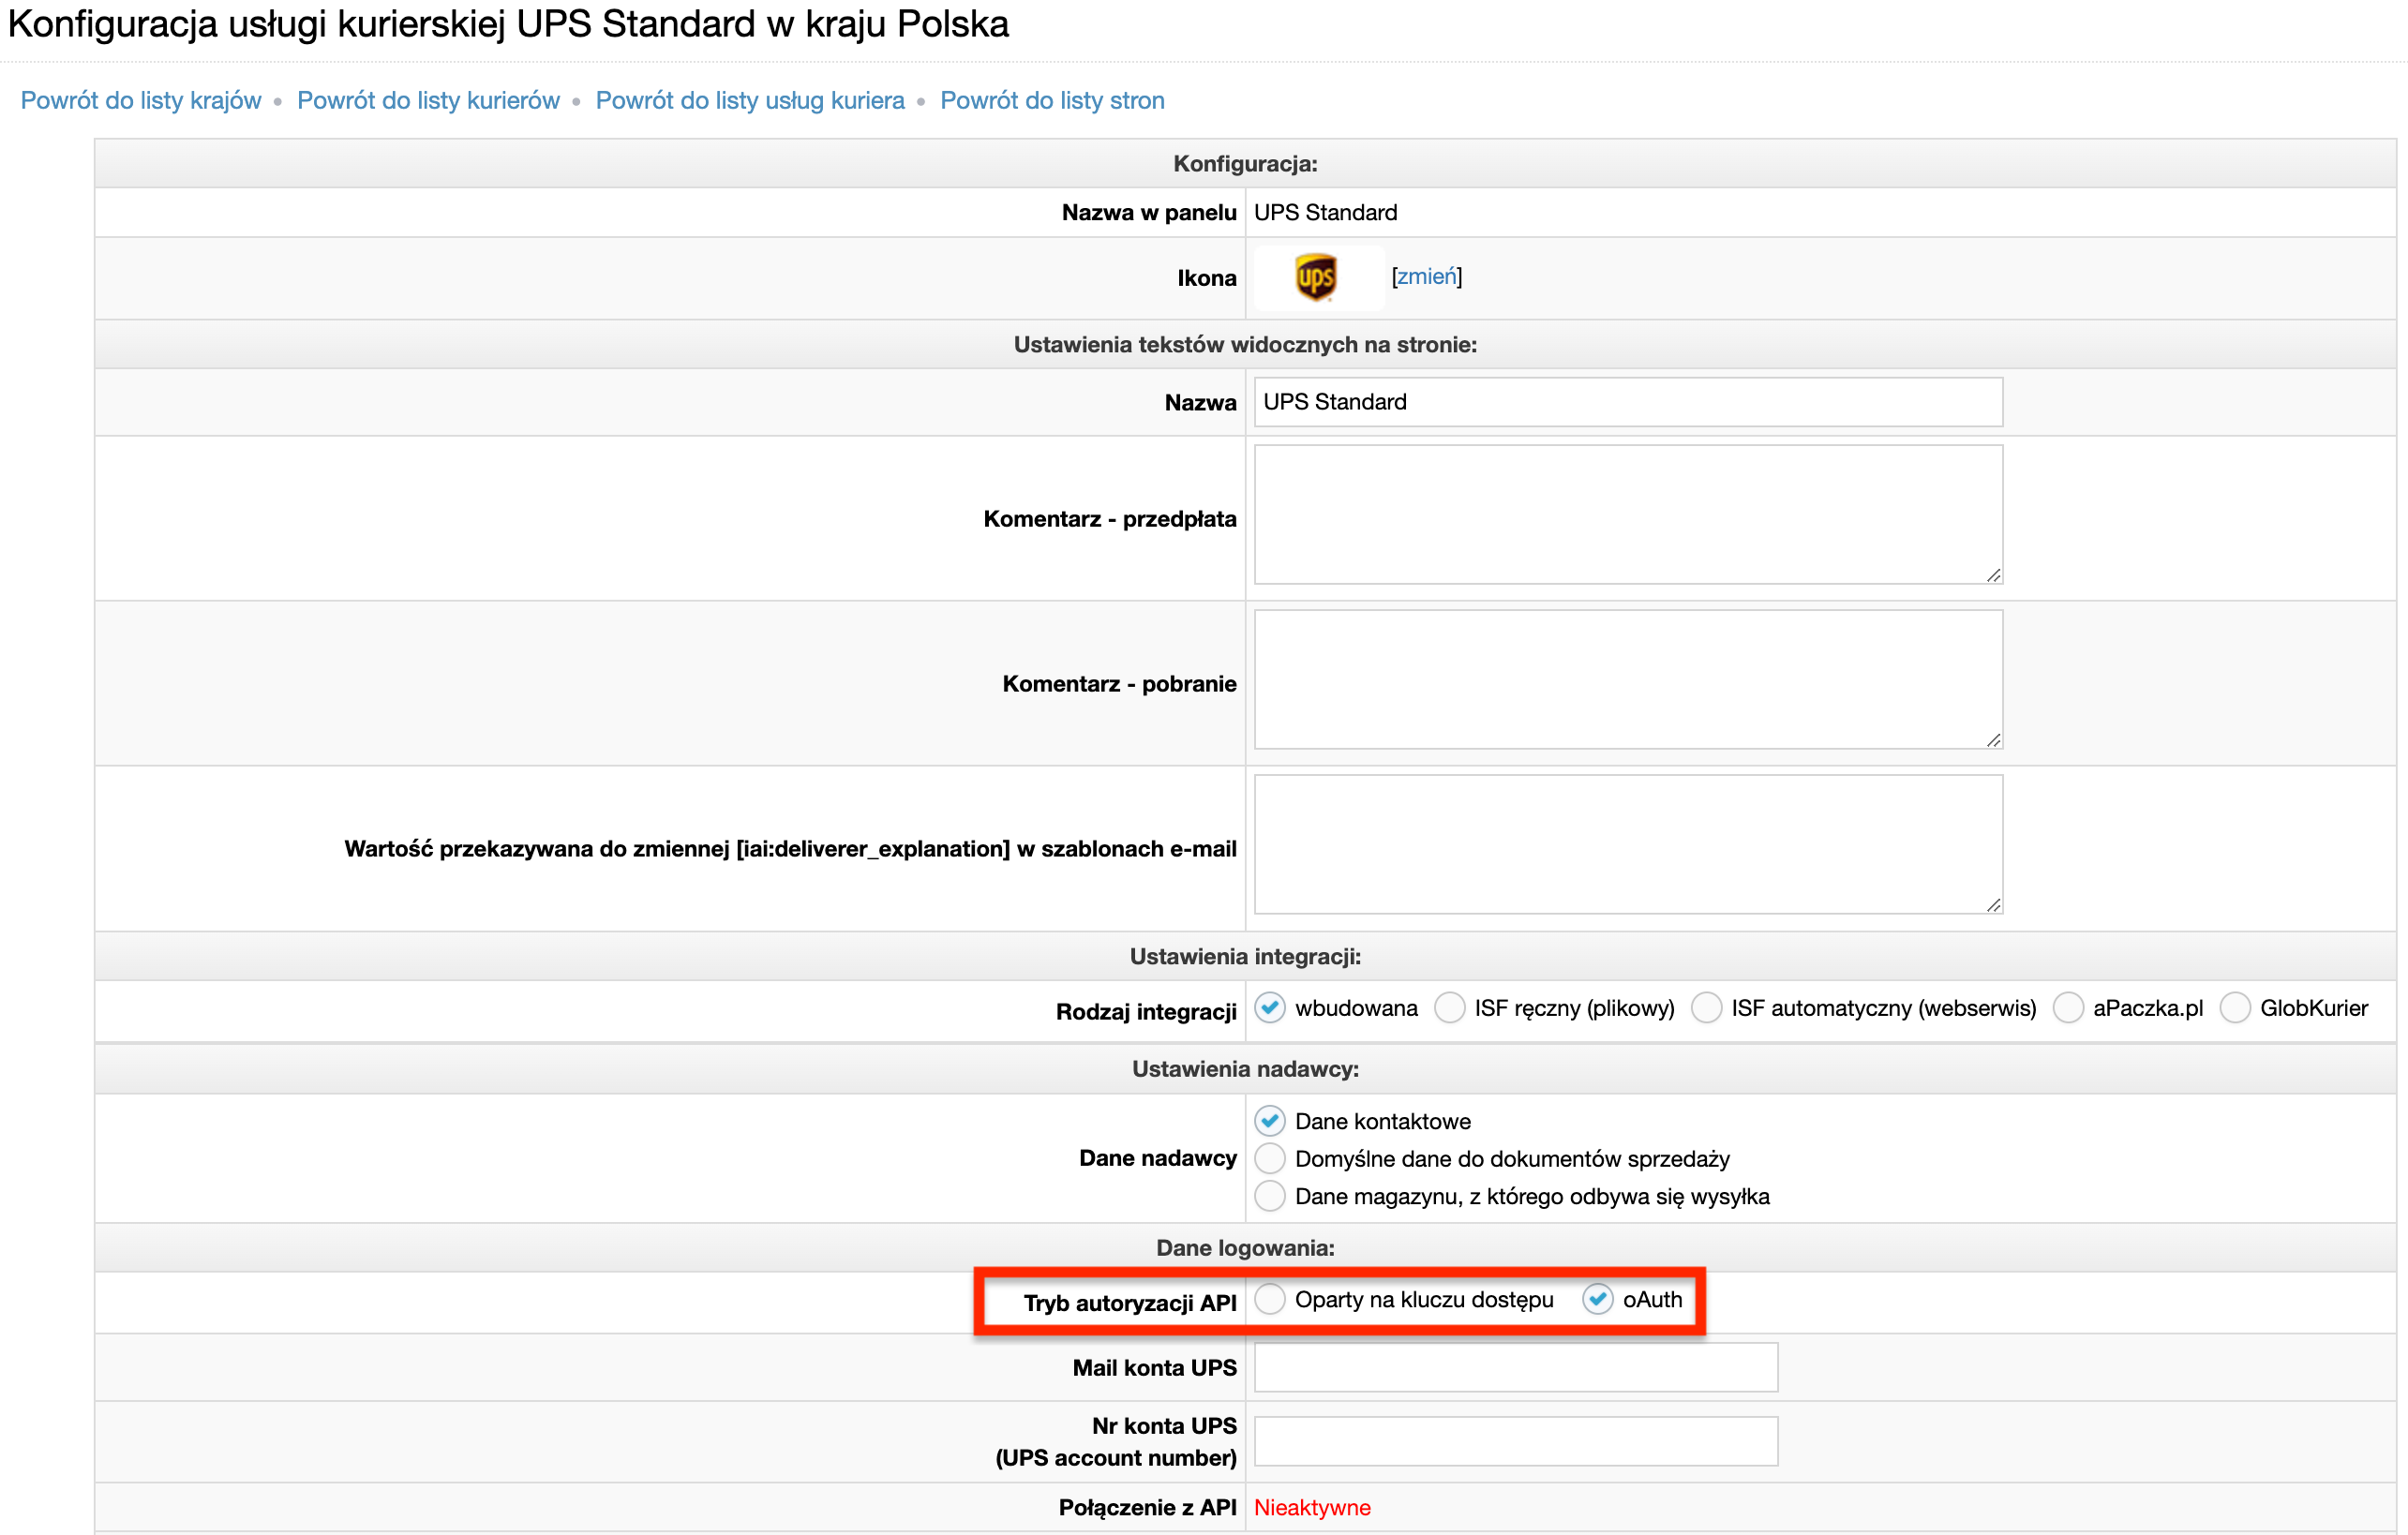Screen dimensions: 2408x1535
Task: Click the UPS logo icon
Action: coord(1315,277)
